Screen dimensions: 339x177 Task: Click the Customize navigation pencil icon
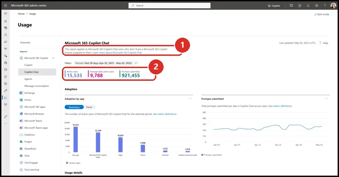(x=5, y=117)
